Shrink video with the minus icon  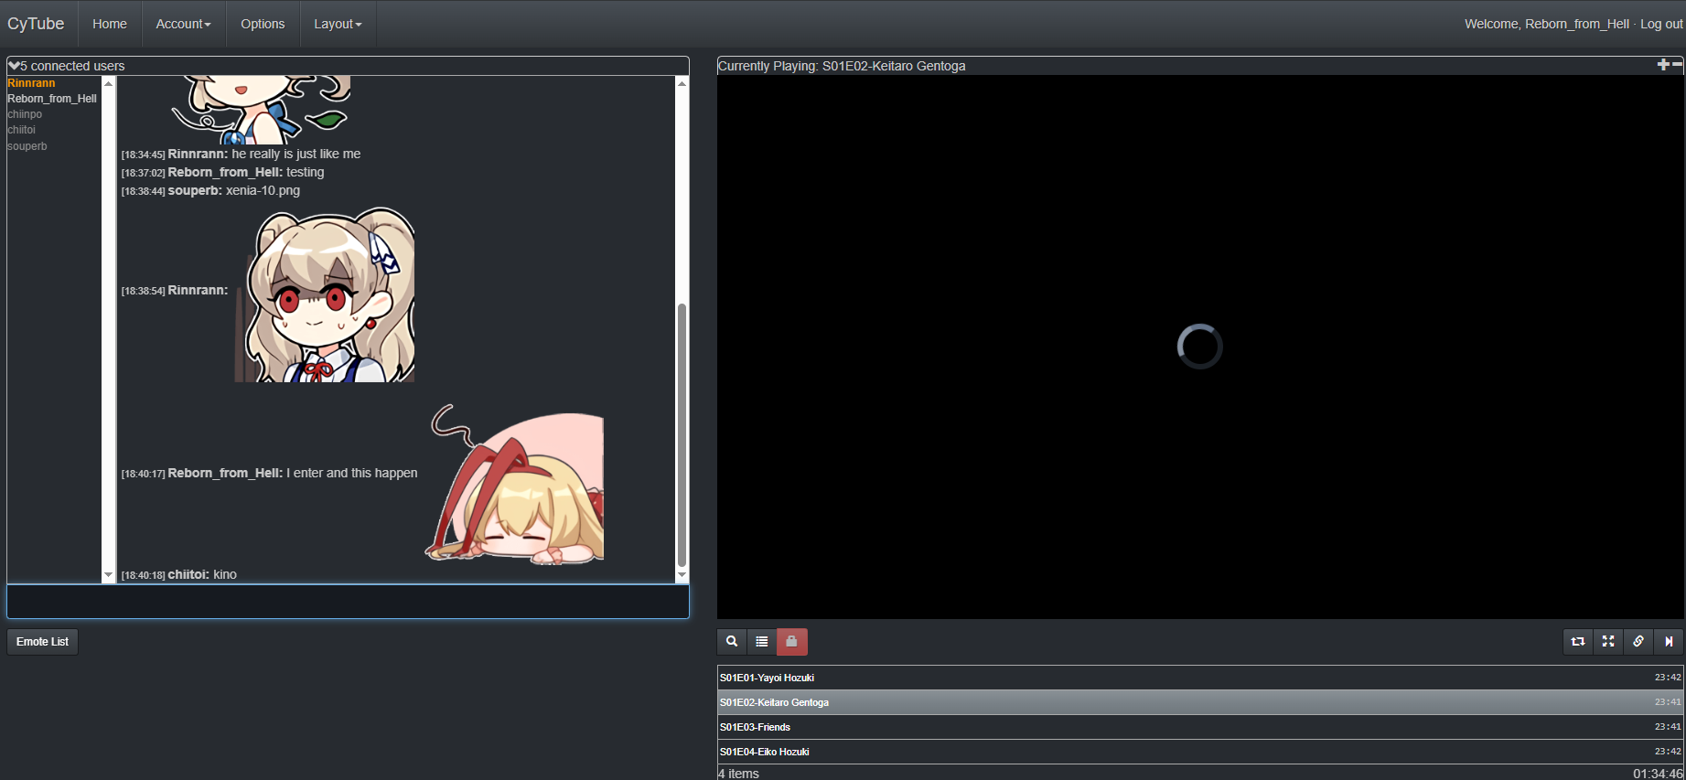point(1677,64)
